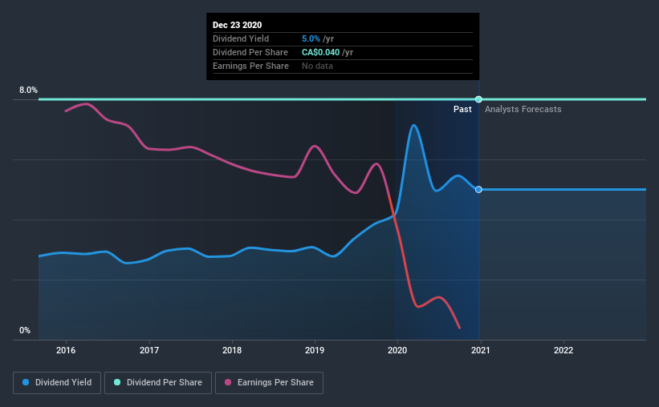This screenshot has height=407, width=659.
Task: Toggle the Dividend Yield legend button
Action: (57, 383)
